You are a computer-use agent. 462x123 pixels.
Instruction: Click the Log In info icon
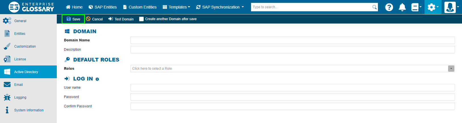[97, 79]
